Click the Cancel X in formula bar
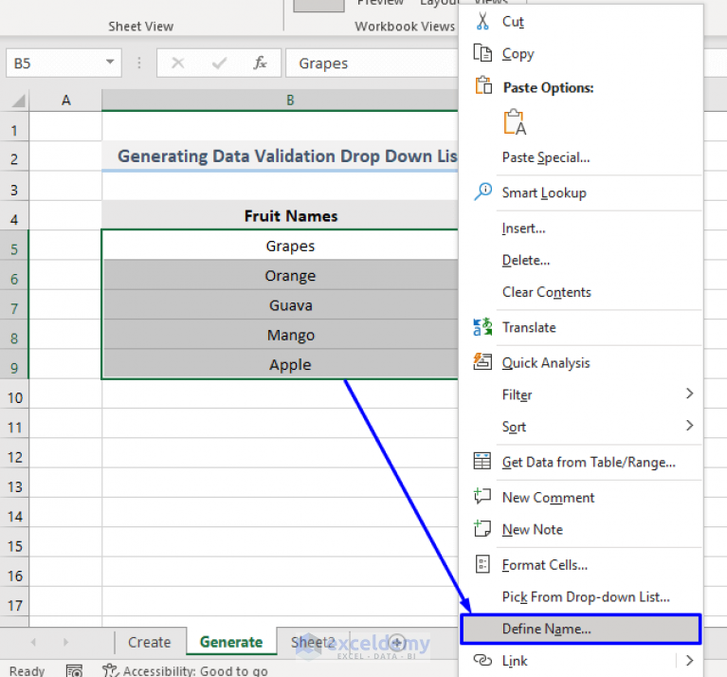This screenshot has height=677, width=727. point(178,63)
